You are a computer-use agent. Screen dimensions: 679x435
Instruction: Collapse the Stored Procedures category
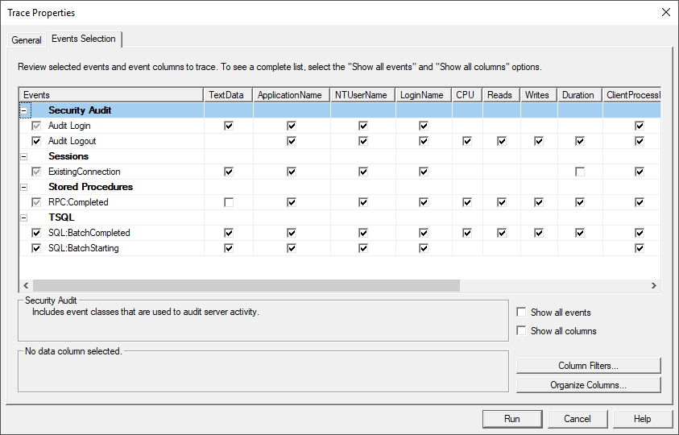pos(23,187)
